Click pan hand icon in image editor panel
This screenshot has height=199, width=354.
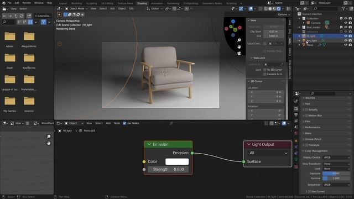point(49,143)
